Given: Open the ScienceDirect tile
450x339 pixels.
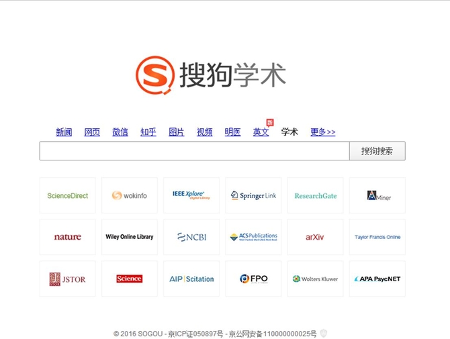Looking at the screenshot, I should click(67, 195).
